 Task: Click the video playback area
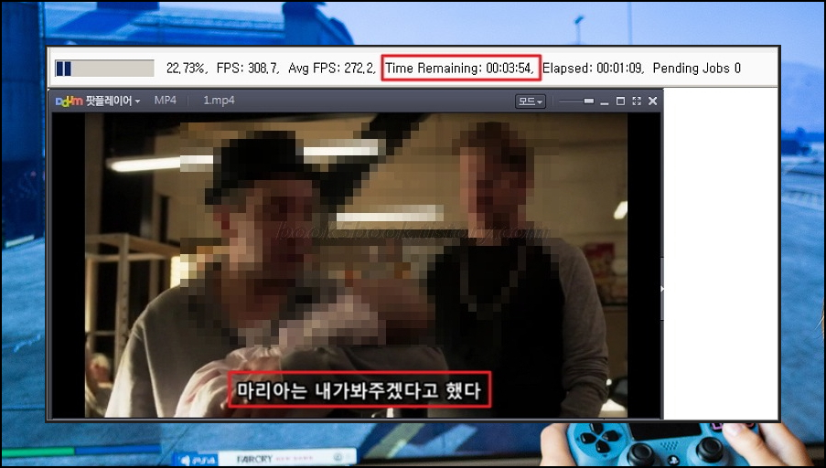(x=356, y=265)
